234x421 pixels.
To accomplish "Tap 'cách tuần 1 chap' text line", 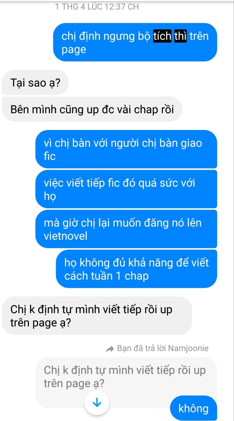I will (106, 276).
